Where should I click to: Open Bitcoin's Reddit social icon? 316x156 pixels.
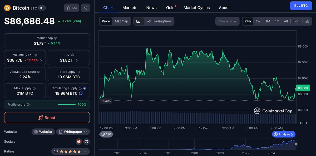coord(79,141)
